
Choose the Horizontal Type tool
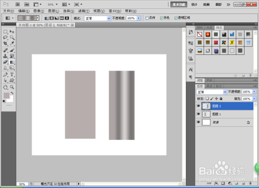coord(12,75)
